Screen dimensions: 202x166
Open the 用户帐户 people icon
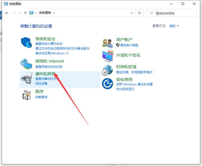[x=107, y=43]
